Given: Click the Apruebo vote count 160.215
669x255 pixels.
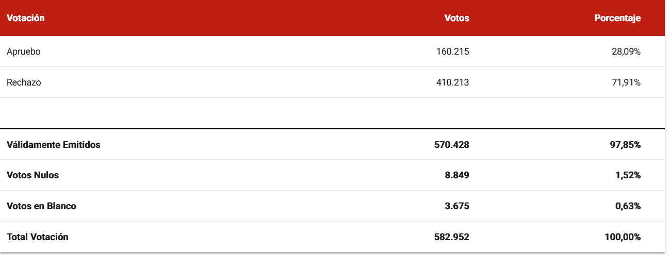Looking at the screenshot, I should click(452, 52).
